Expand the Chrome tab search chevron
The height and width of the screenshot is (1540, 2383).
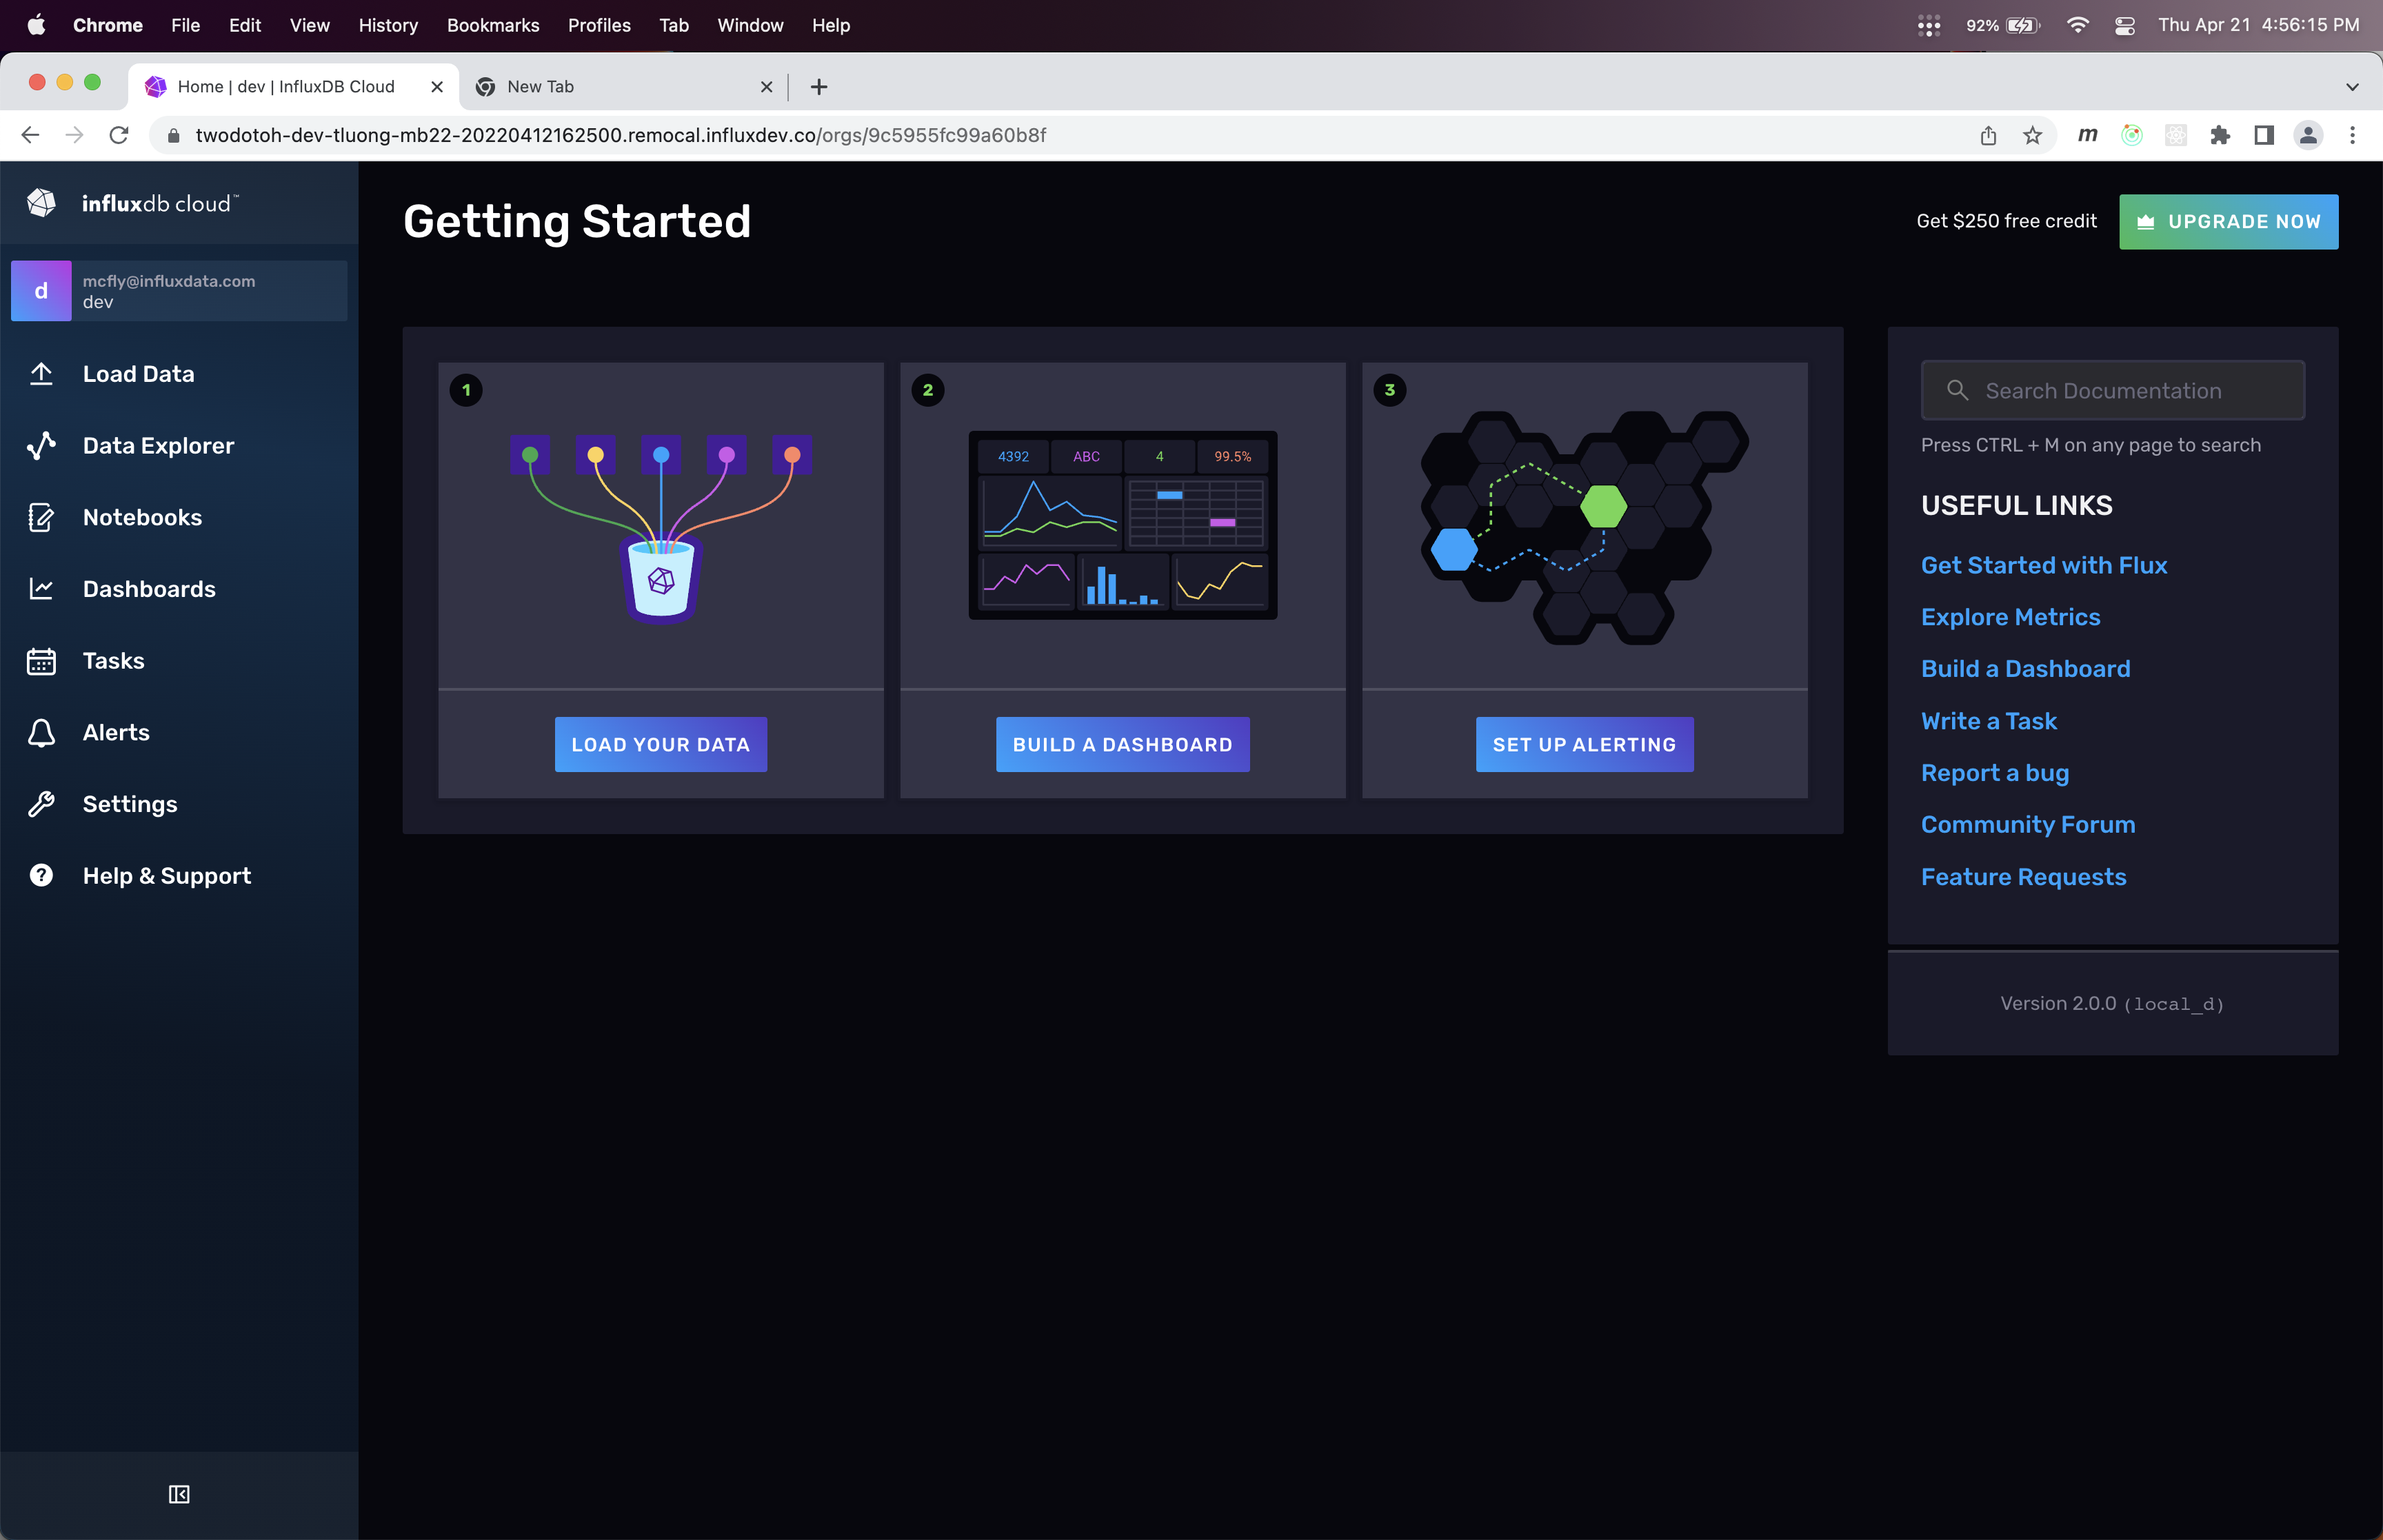point(2352,87)
